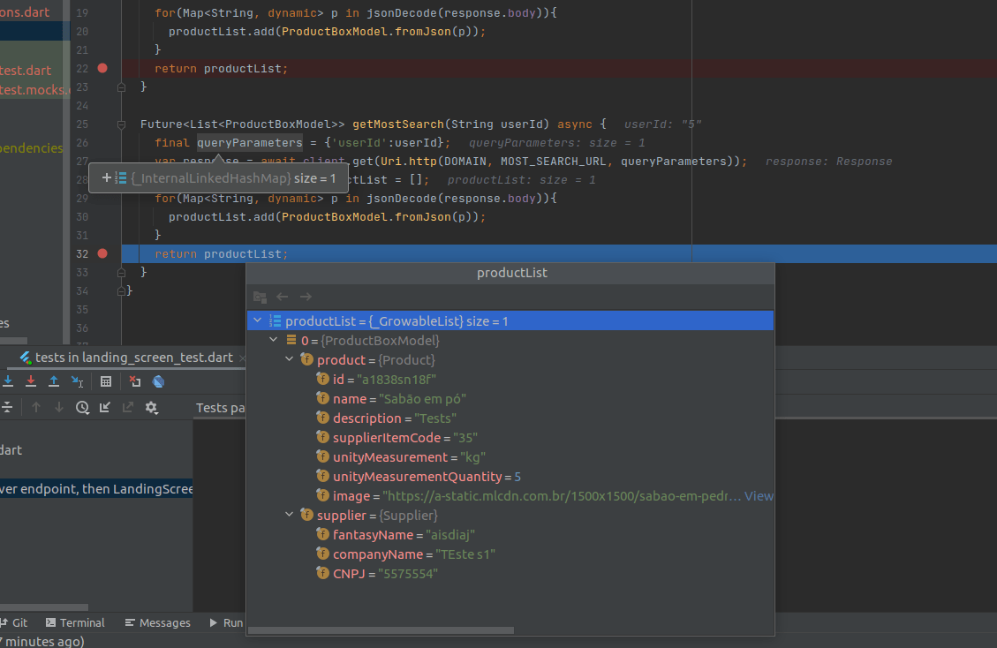Click the next failed test down arrow
The image size is (997, 648).
pos(59,408)
